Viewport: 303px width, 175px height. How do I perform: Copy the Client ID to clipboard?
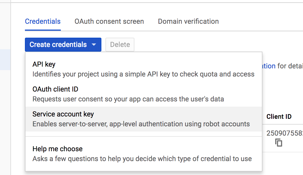point(278,143)
